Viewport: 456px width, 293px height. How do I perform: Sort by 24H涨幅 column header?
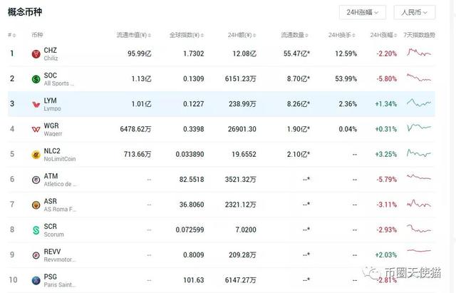pyautogui.click(x=383, y=35)
